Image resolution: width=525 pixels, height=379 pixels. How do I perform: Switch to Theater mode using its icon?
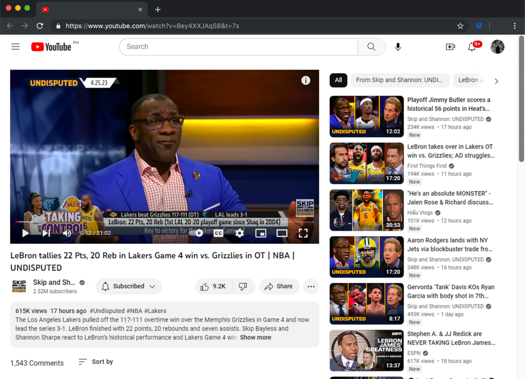[x=282, y=233]
